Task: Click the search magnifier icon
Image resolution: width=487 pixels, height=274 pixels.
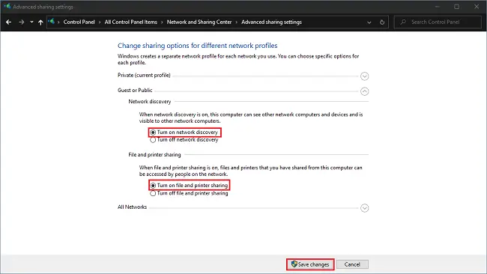Action: [403, 22]
